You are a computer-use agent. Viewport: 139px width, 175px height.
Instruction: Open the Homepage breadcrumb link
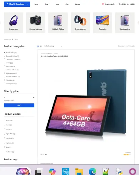click(7, 40)
